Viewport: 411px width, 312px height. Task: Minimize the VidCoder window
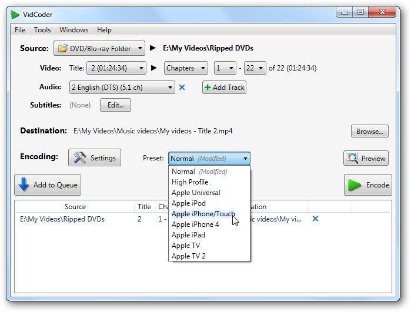(344, 12)
